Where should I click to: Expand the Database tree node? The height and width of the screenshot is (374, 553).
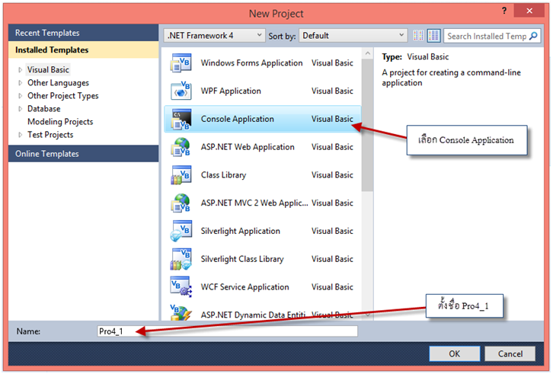click(x=20, y=109)
